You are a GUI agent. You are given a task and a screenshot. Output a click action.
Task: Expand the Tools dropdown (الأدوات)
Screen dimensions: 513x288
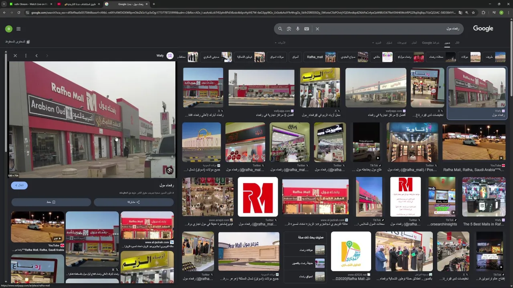point(281,43)
